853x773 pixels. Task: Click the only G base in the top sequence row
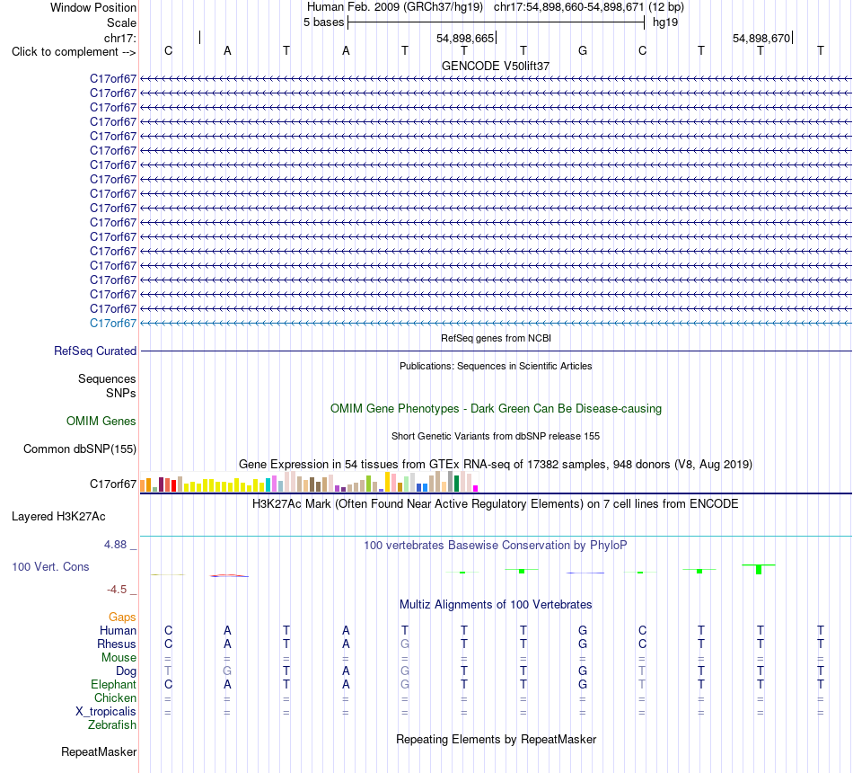(x=583, y=50)
